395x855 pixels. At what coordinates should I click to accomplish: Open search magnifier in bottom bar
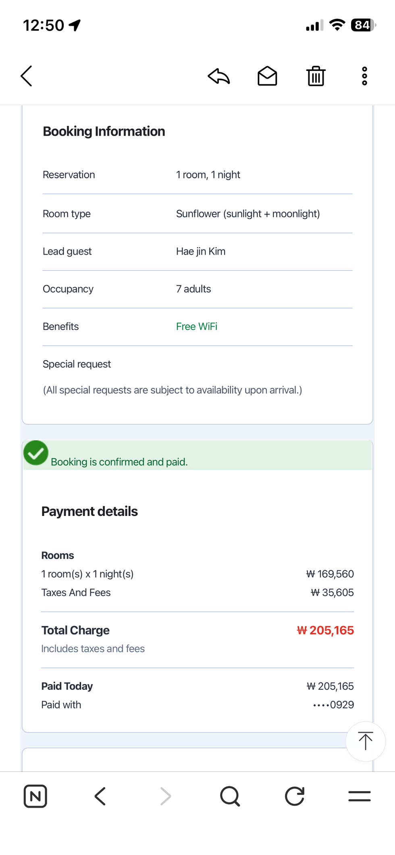(230, 796)
